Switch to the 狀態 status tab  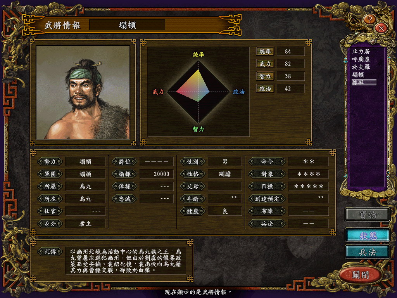[368, 235]
